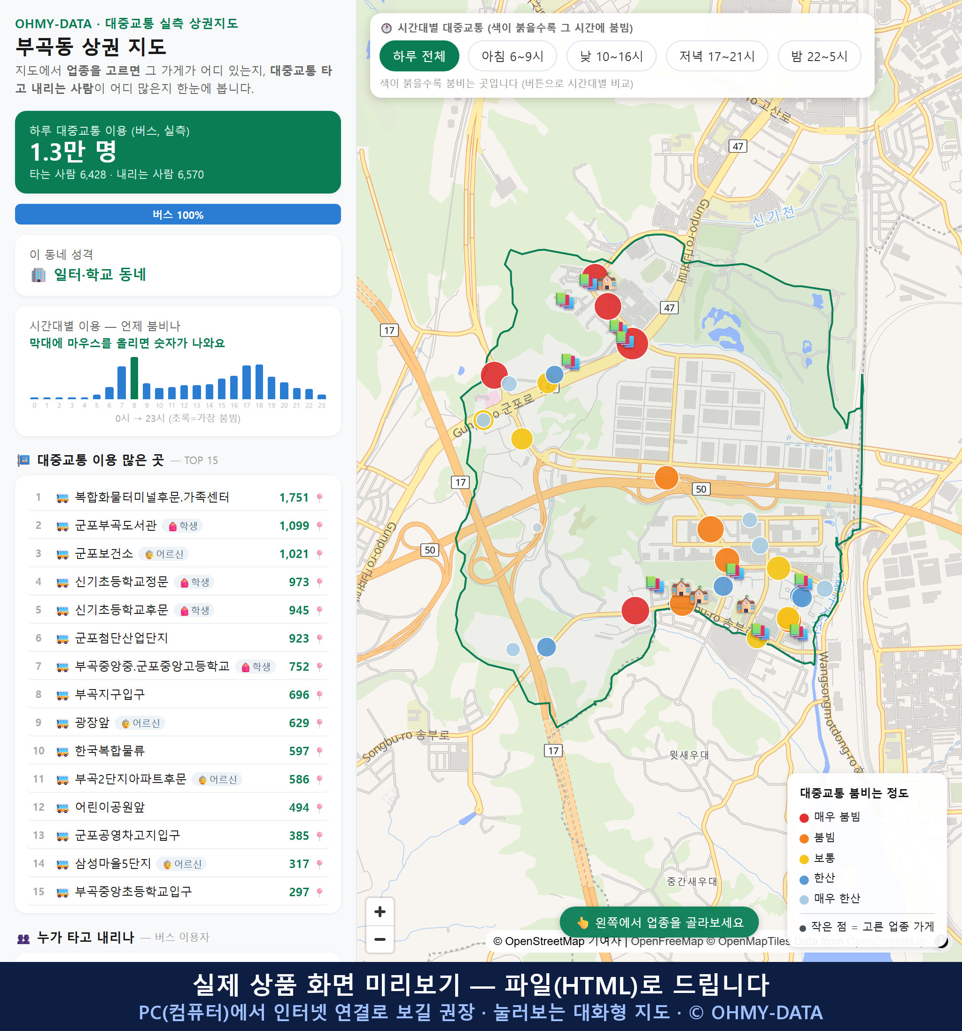The width and height of the screenshot is (962, 1031).
Task: Click pin icon in 신기초등학교정문 row
Action: pyautogui.click(x=319, y=582)
